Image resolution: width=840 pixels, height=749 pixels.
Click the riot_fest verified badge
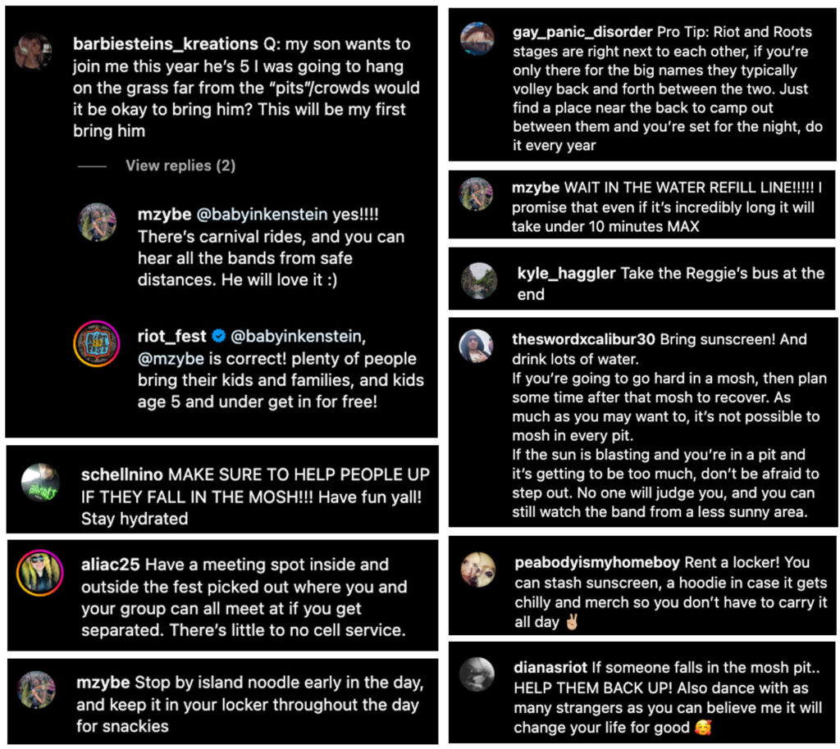click(218, 335)
